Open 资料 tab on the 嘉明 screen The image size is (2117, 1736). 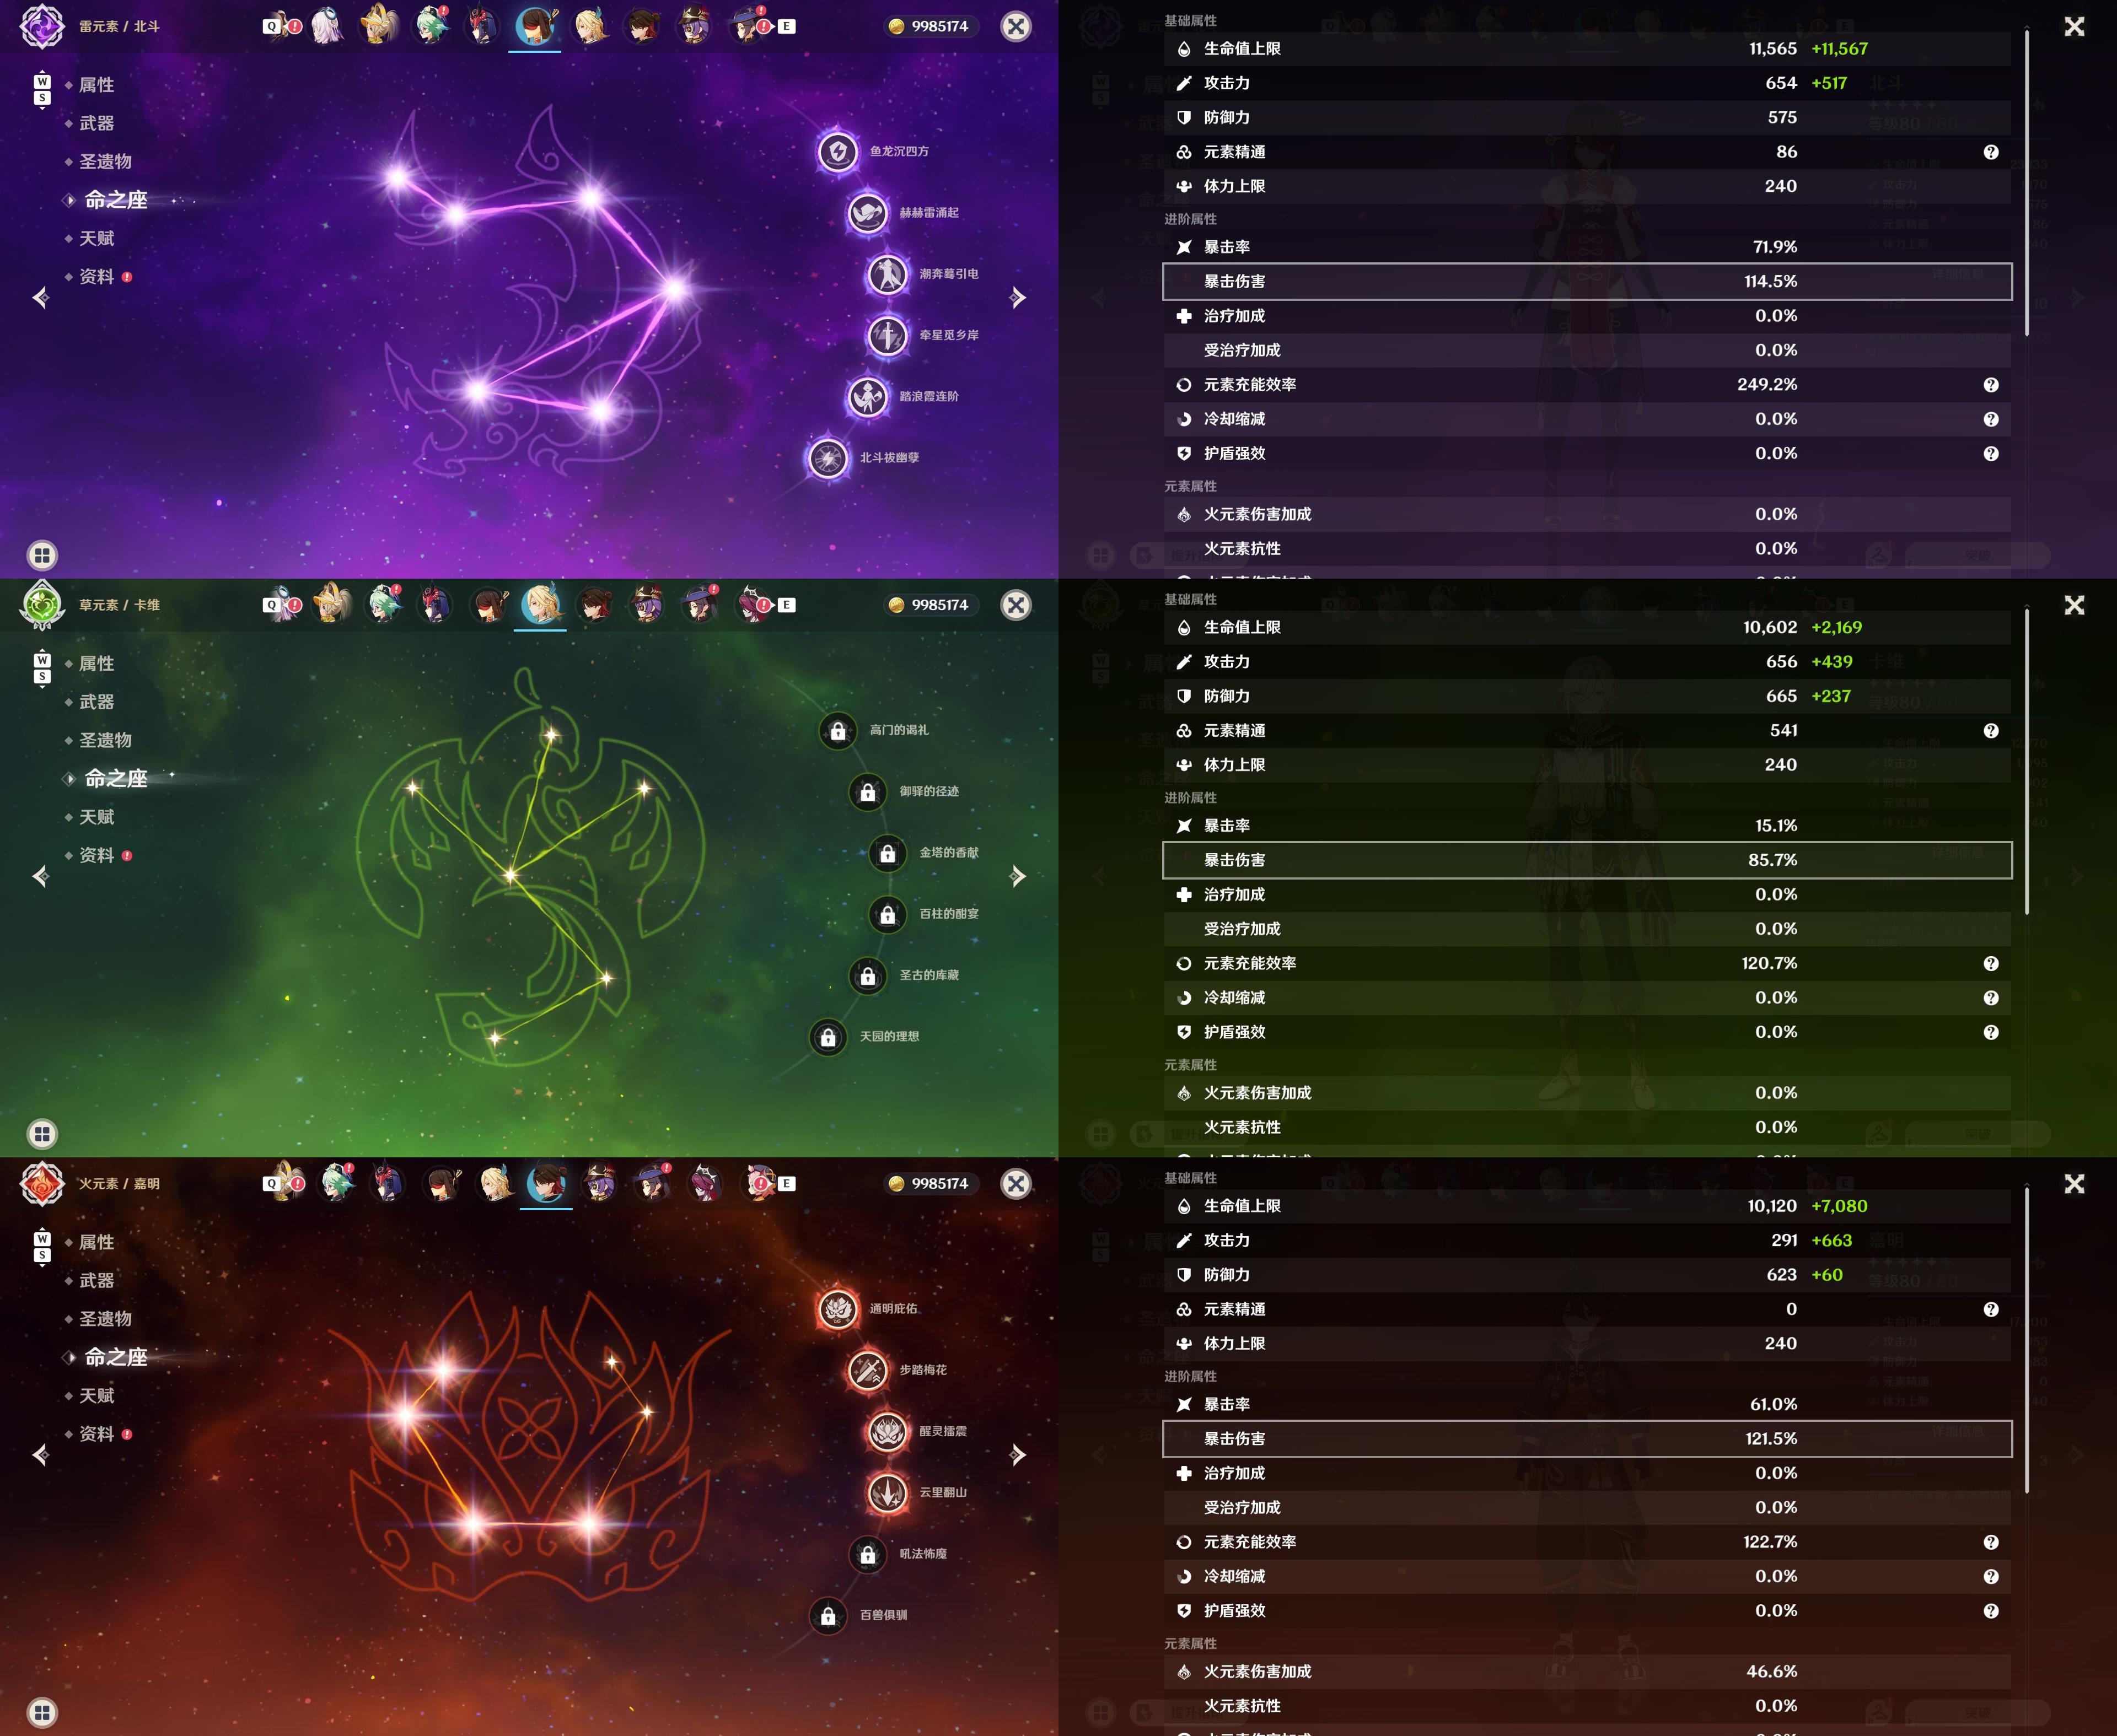(x=96, y=1434)
